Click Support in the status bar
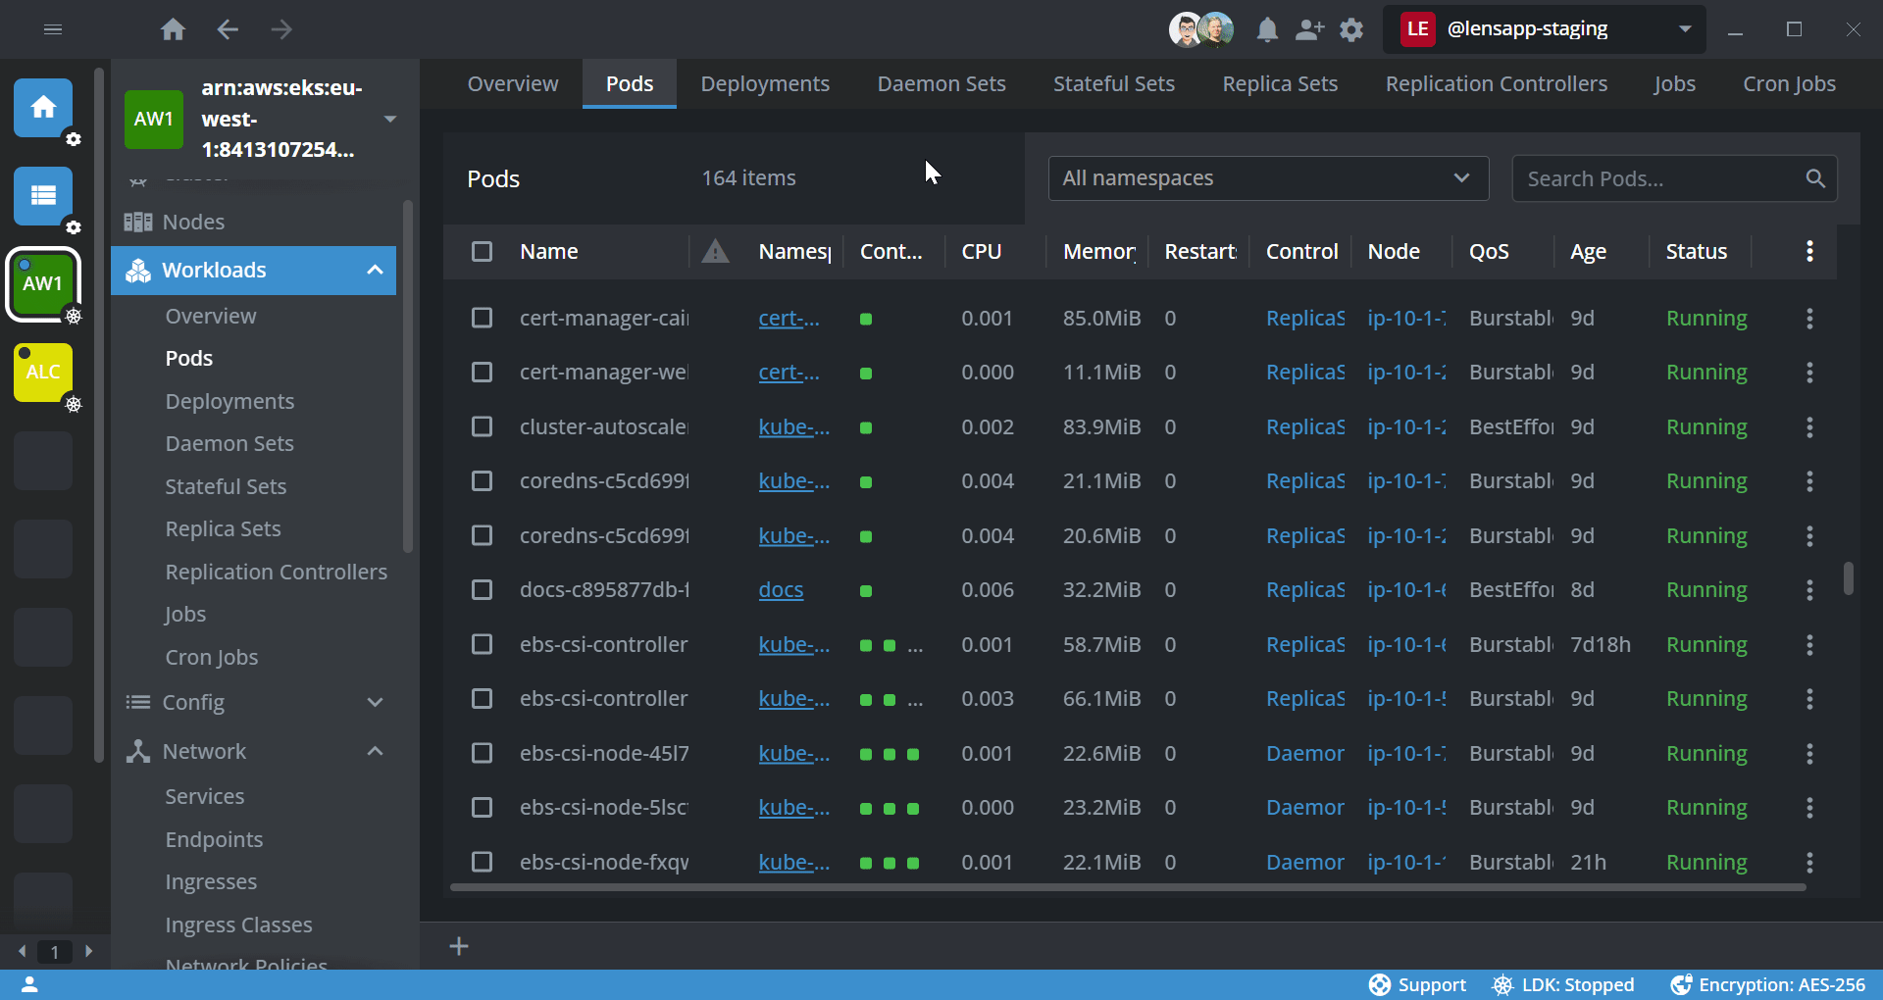 [x=1418, y=984]
